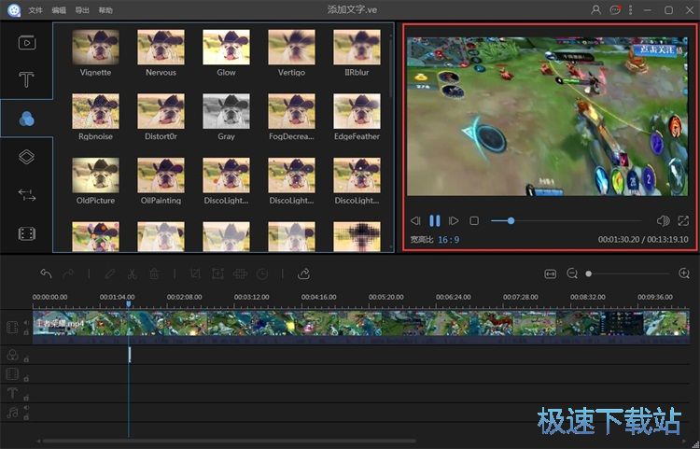Screen dimensions: 700x449
Task: Click the fullscreen preview icon
Action: click(683, 220)
